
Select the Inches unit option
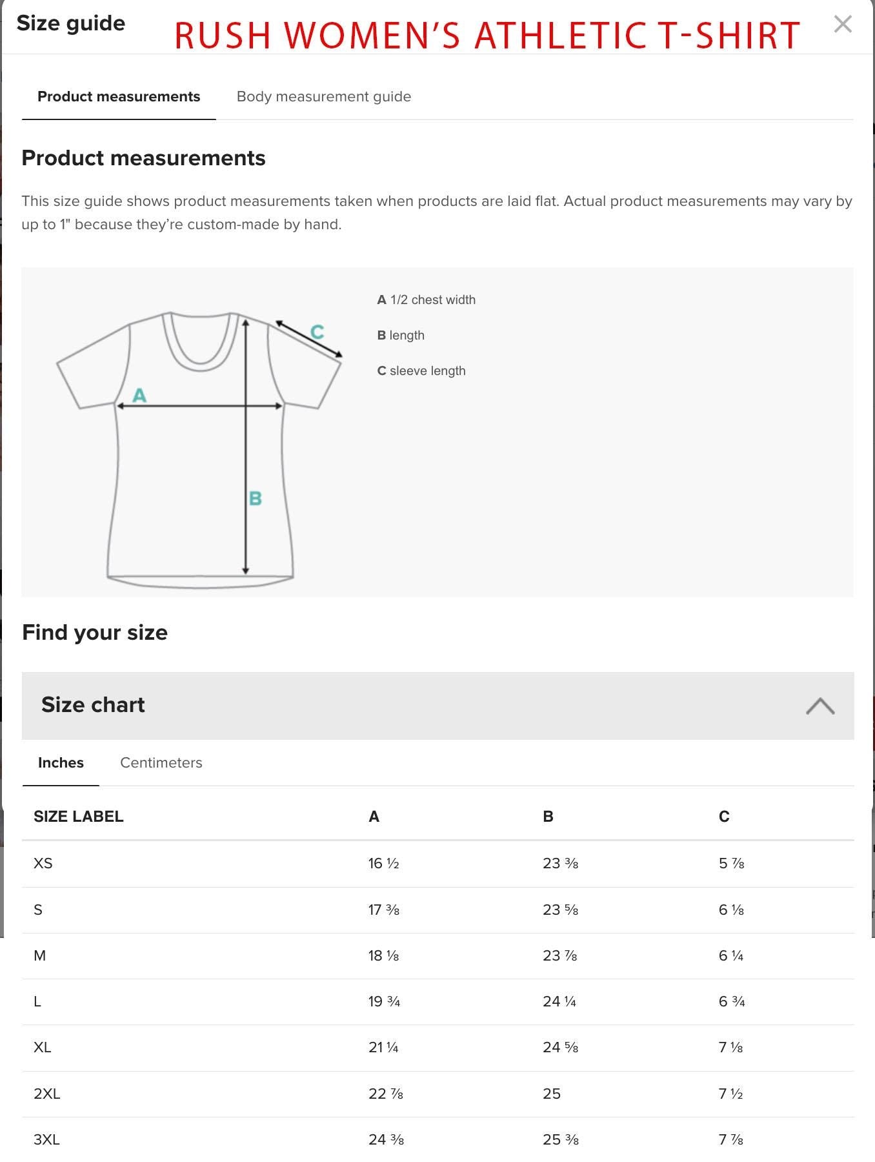pos(60,762)
